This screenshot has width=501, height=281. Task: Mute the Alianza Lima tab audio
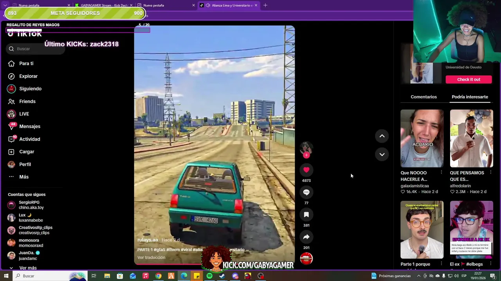pyautogui.click(x=208, y=5)
